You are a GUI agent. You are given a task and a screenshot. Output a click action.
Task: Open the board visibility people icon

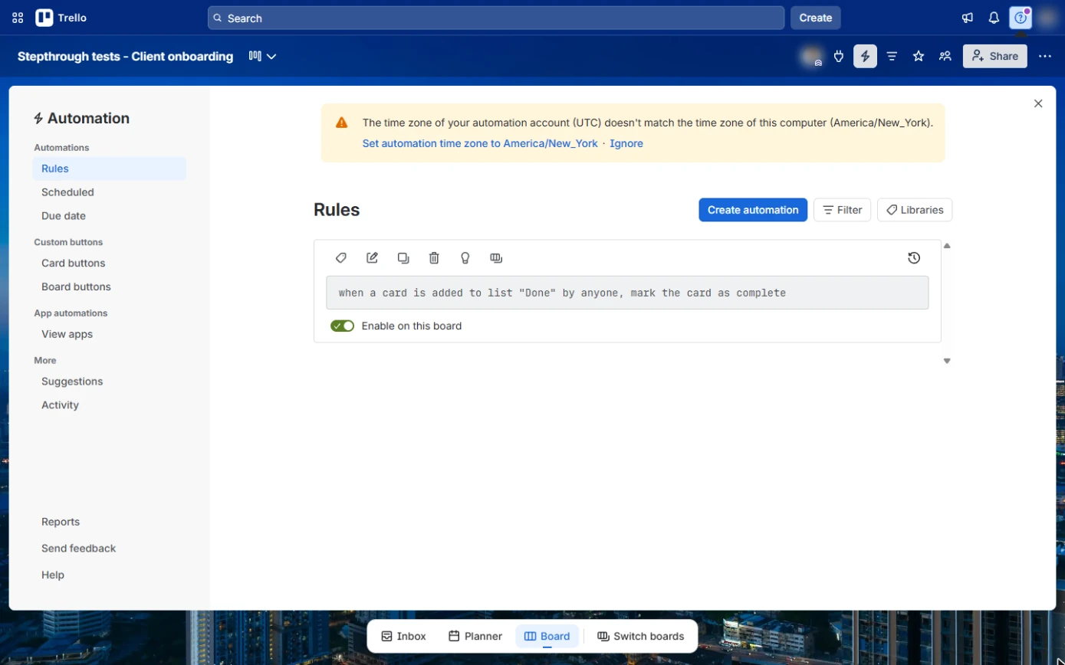click(945, 56)
